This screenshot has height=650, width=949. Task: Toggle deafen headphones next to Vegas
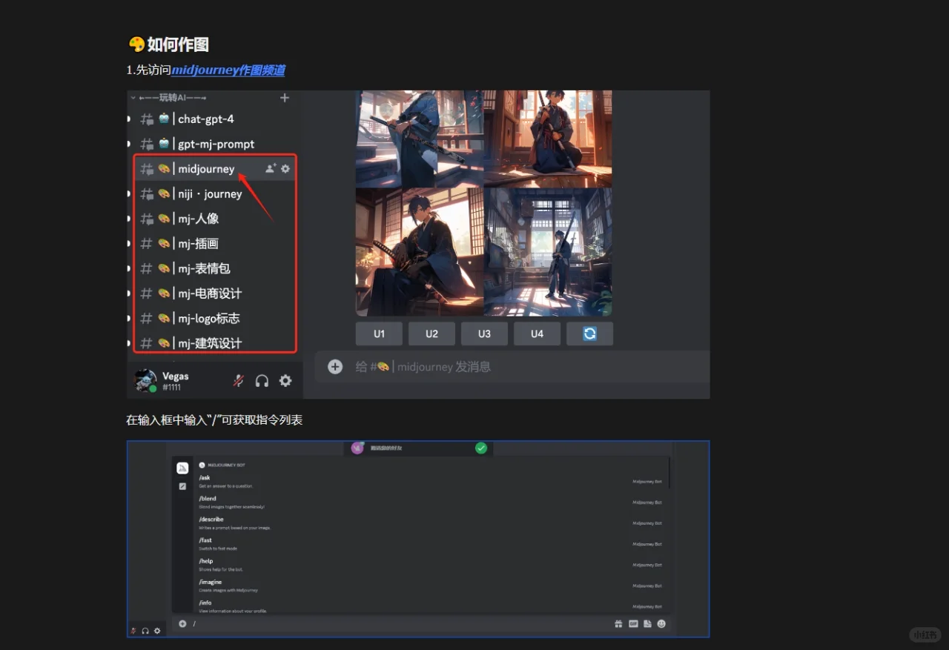click(262, 381)
